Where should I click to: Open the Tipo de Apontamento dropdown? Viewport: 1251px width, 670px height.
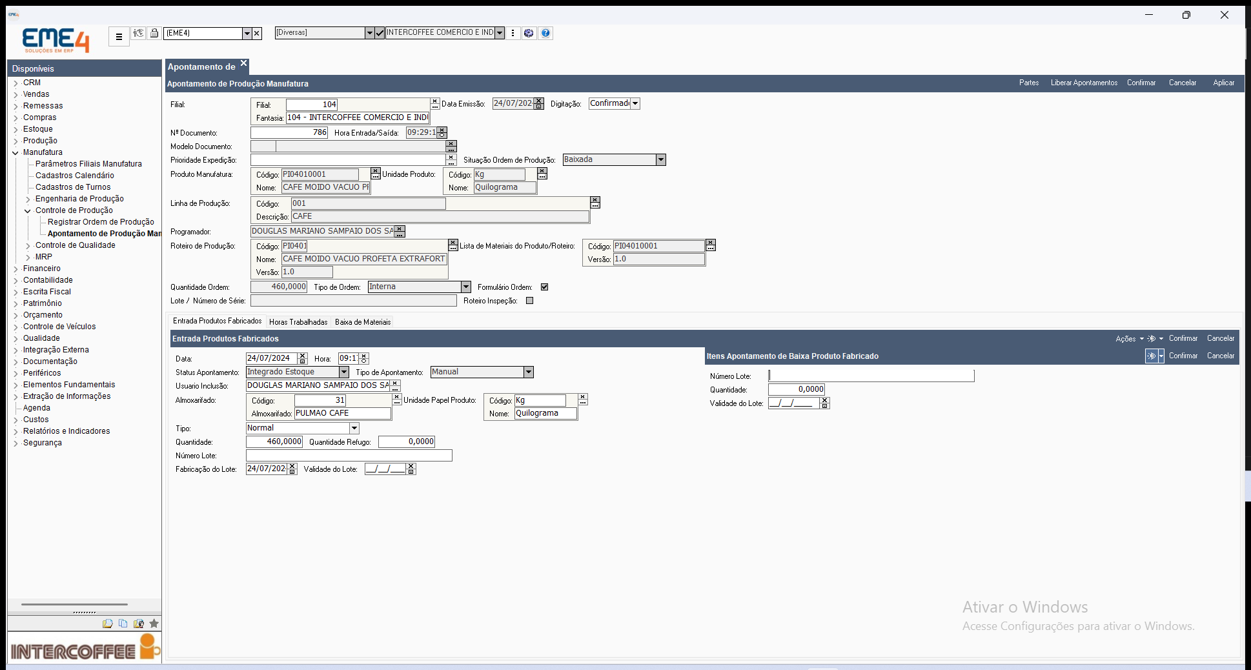tap(528, 372)
